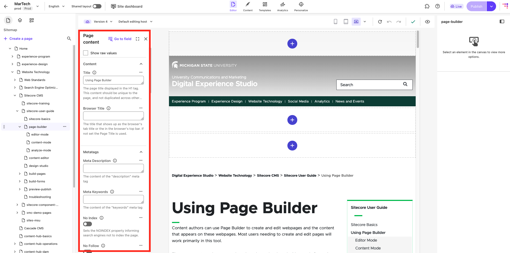The width and height of the screenshot is (510, 253).
Task: Open Site dashboard
Action: coord(127,6)
